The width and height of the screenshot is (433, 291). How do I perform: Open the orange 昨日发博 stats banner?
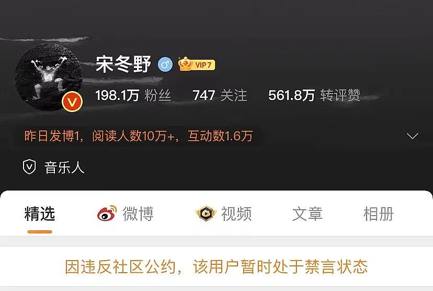point(139,136)
